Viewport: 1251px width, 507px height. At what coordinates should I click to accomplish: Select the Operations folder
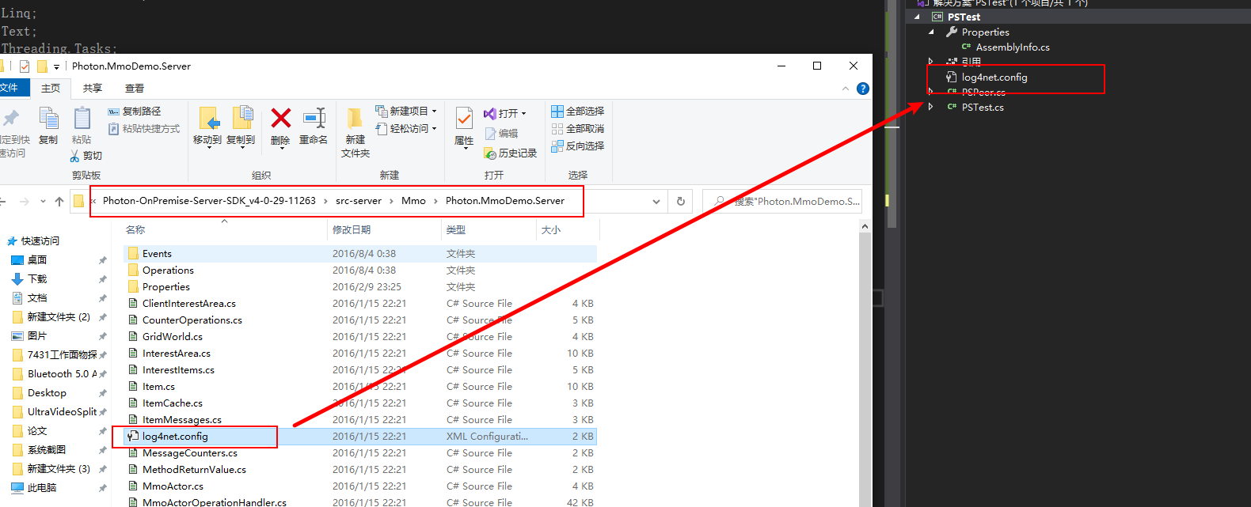360,271
